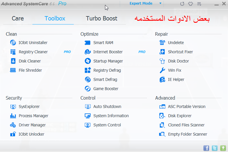This screenshot has height=152, width=228.
Task: Click the Disk Cleaner icon
Action: (x=13, y=61)
